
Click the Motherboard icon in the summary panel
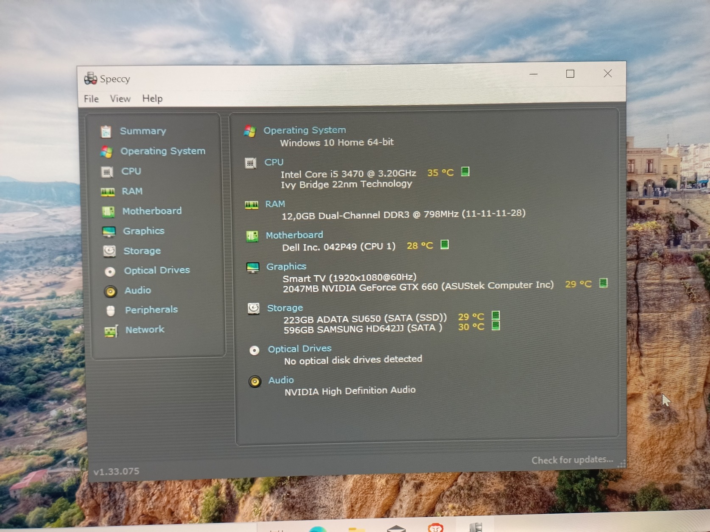pos(252,236)
